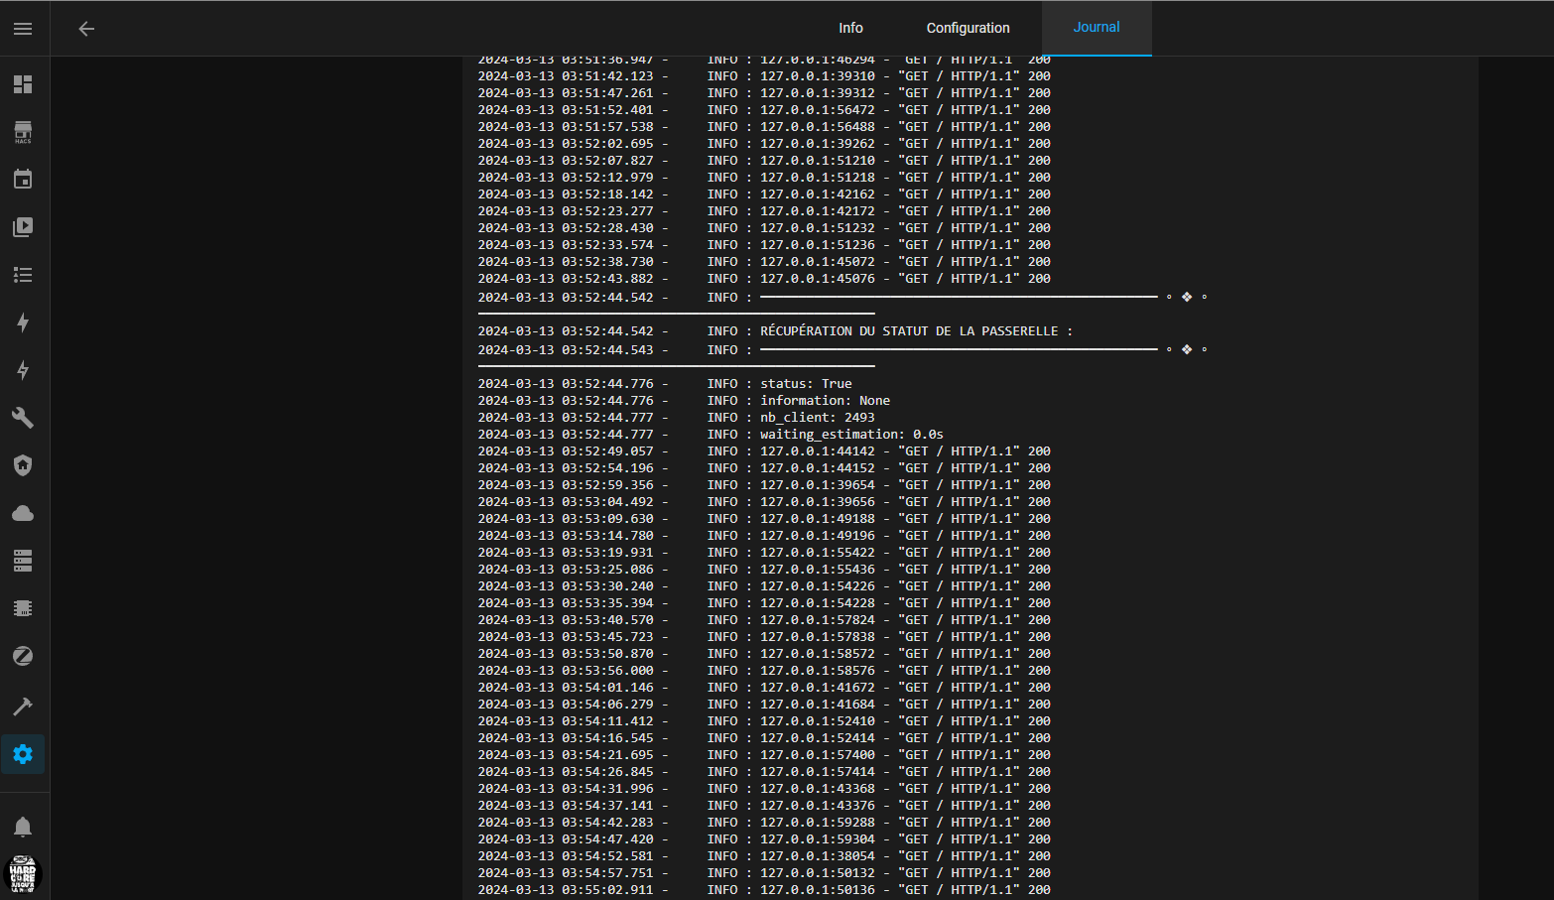Open the shield home security icon
1554x900 pixels.
coord(23,465)
